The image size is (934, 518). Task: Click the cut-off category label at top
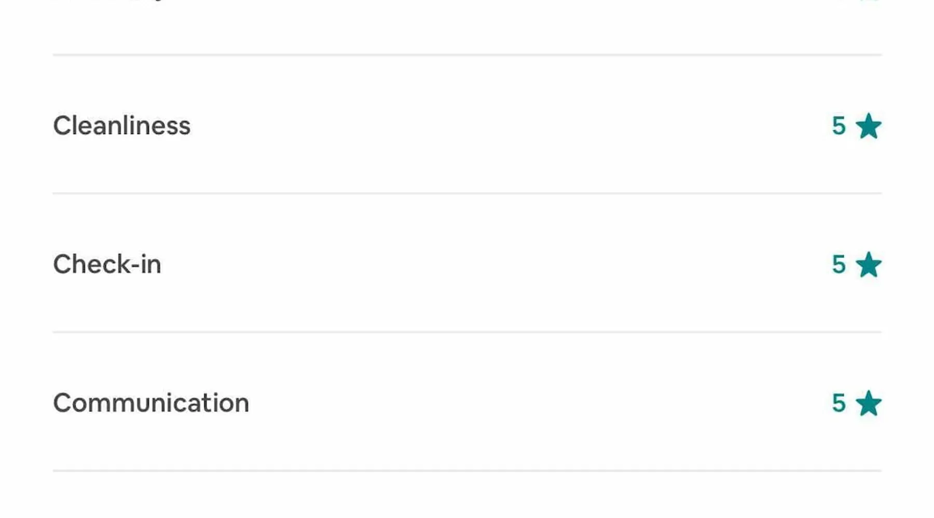109,2
